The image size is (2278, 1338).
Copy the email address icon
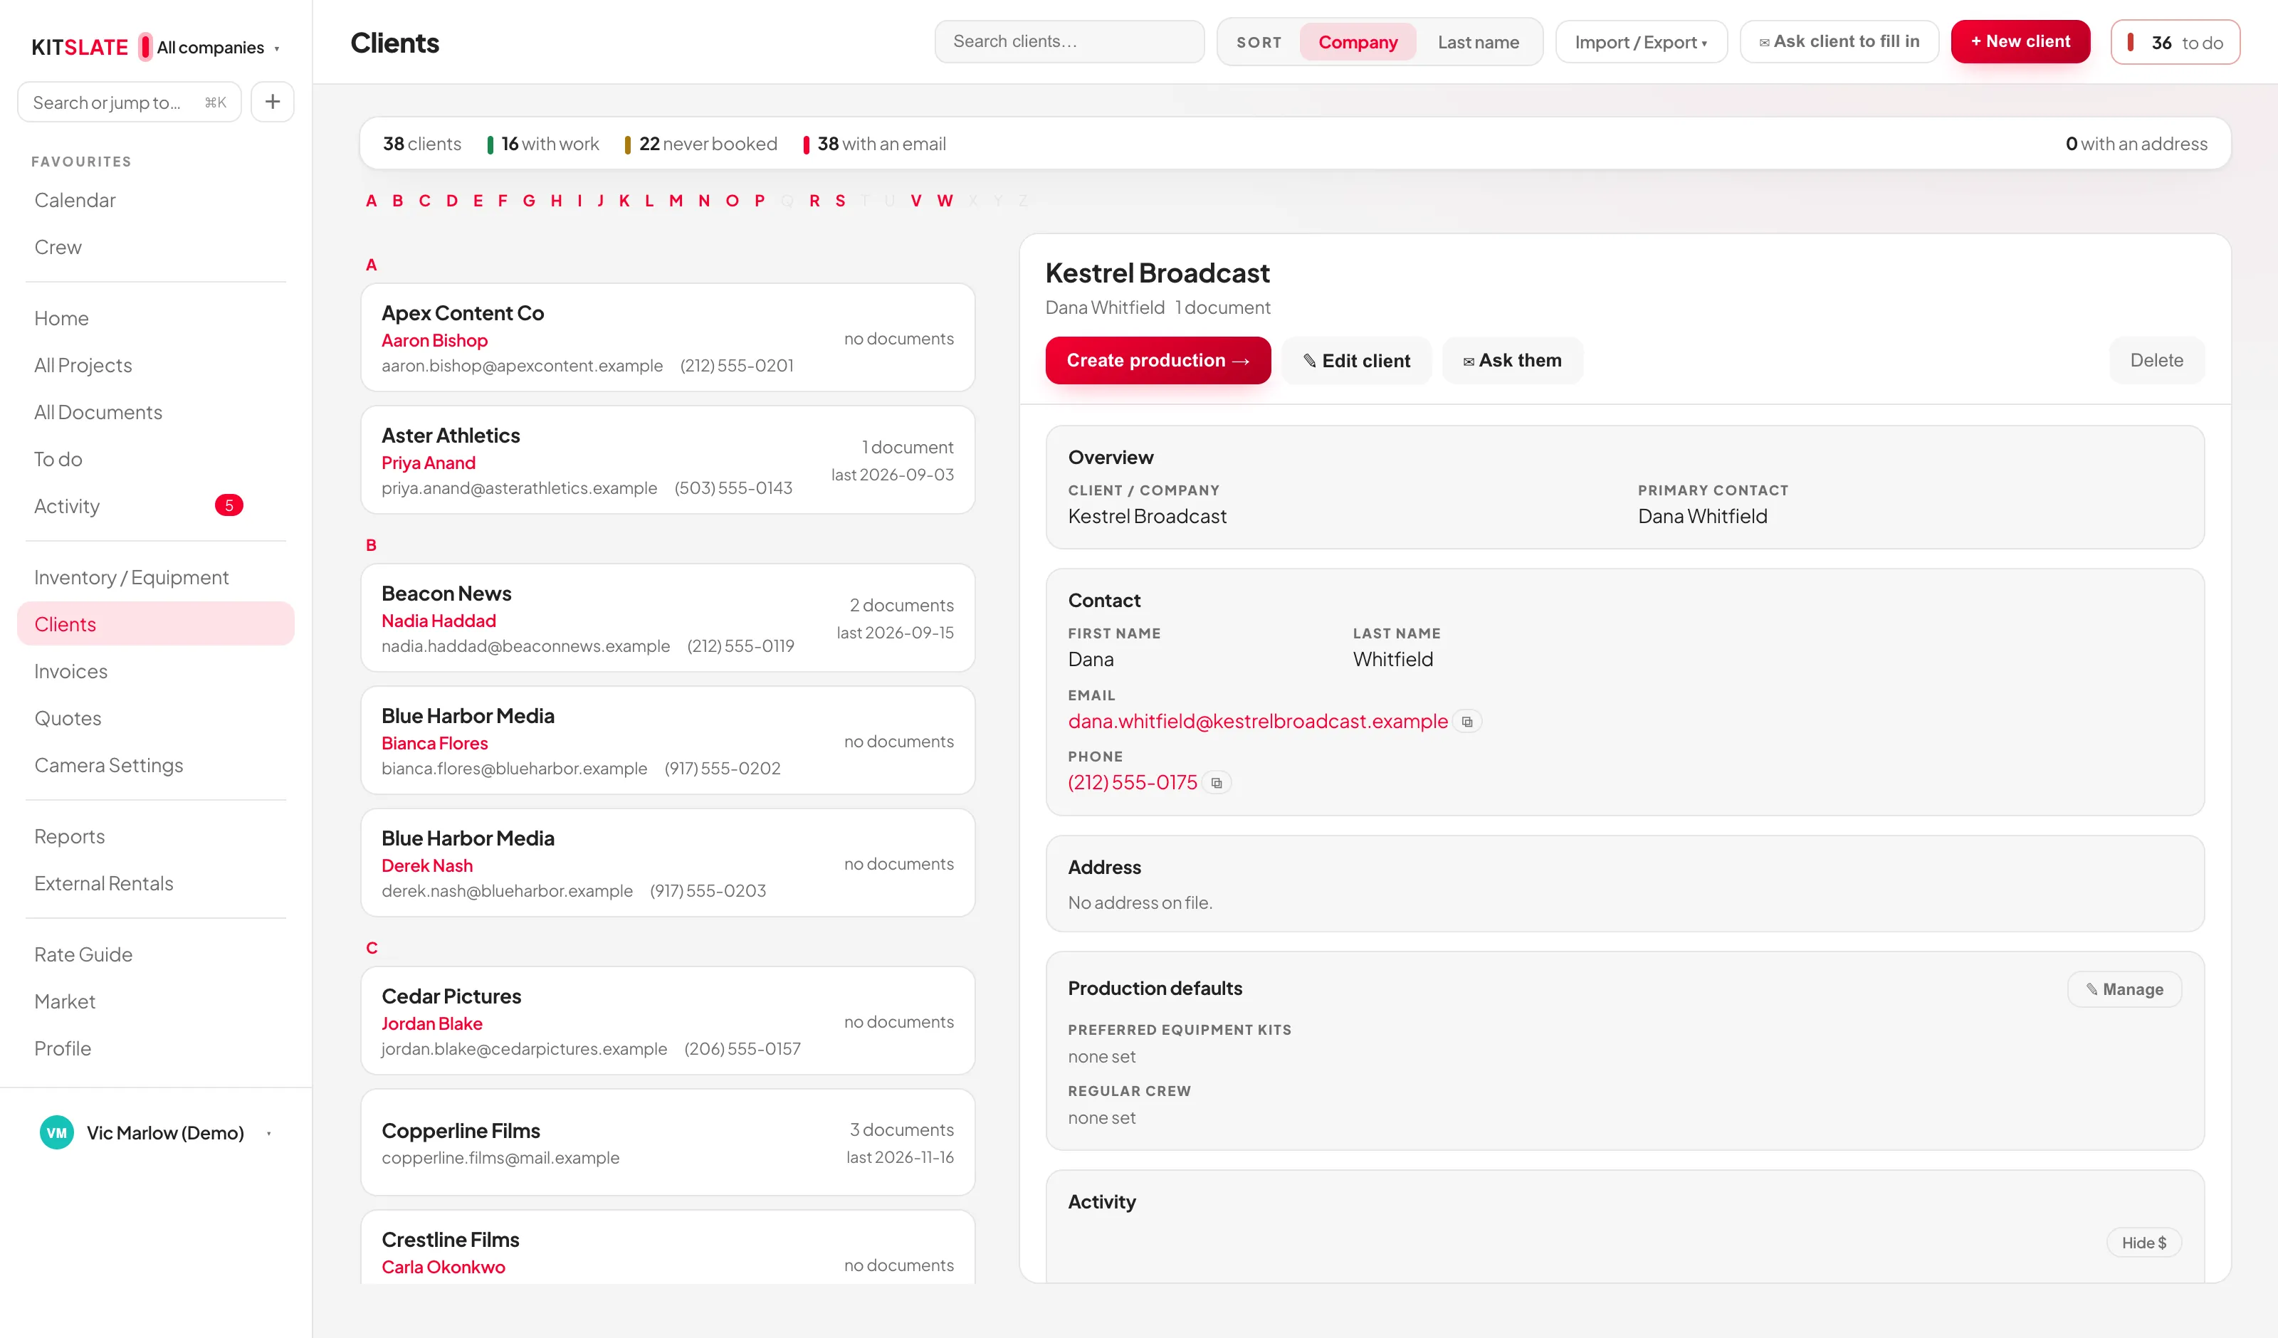click(x=1467, y=722)
